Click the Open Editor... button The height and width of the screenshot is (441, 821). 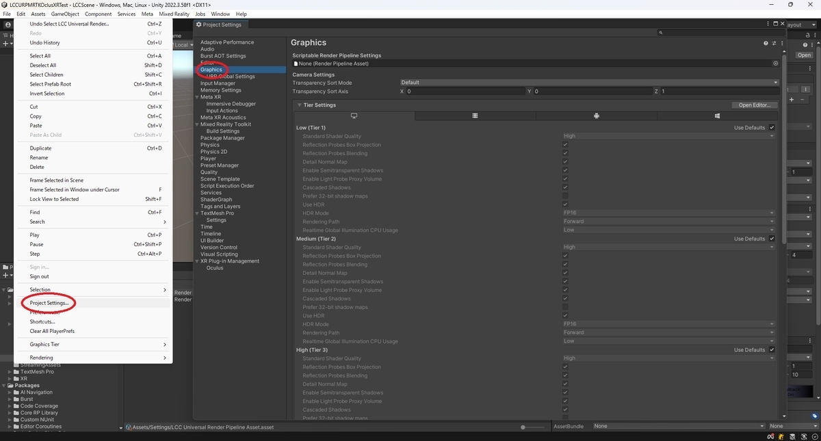[755, 105]
